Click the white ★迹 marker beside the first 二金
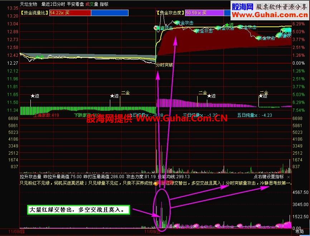Screen dimensions: 310x236 (115, 96)
